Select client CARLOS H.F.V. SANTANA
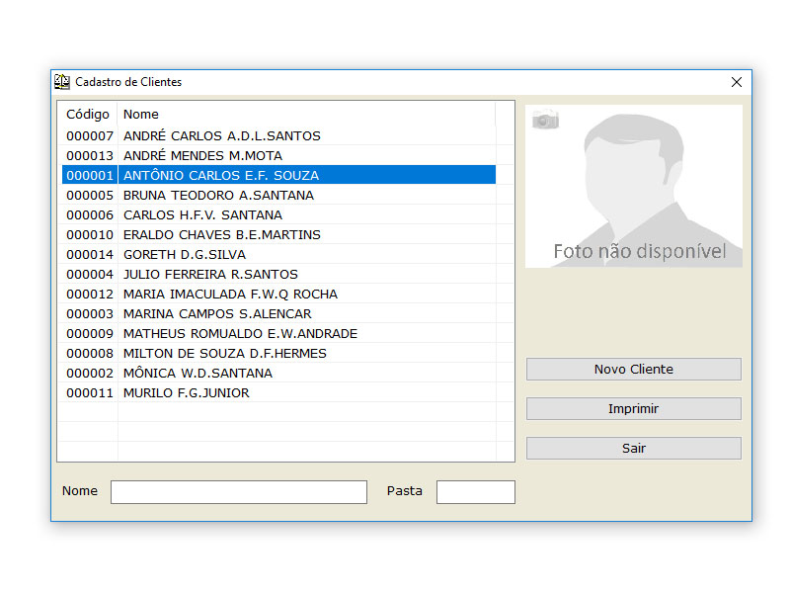Image resolution: width=790 pixels, height=593 pixels. [202, 214]
